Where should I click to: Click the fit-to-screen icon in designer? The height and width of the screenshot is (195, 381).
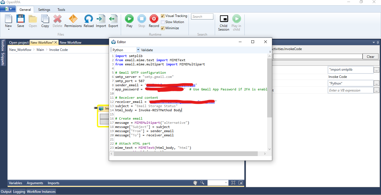(x=233, y=183)
